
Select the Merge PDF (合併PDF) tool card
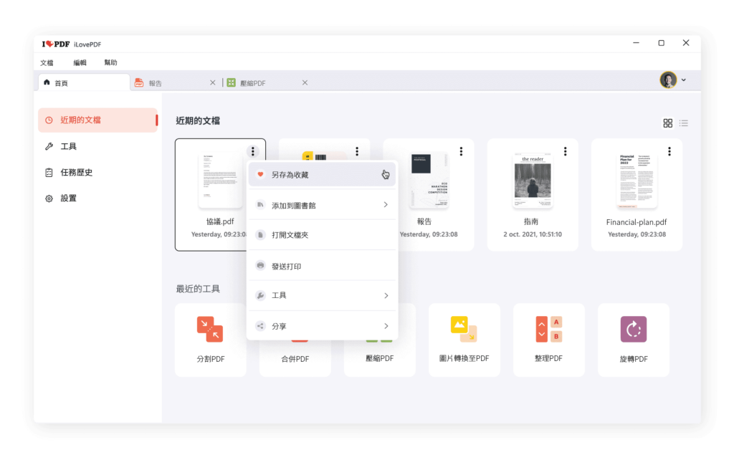295,358
